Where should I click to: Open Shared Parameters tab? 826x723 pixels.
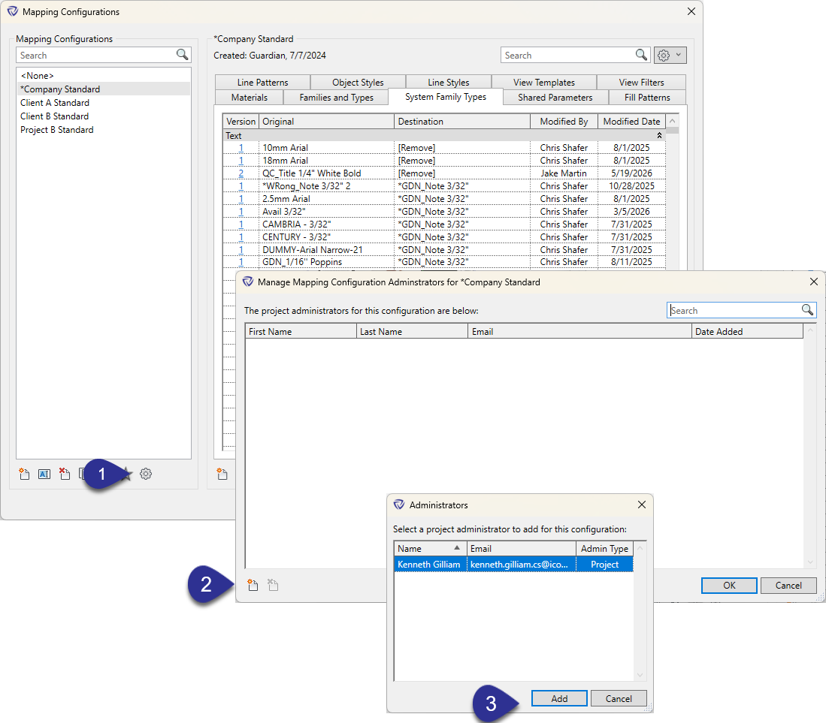tap(555, 98)
